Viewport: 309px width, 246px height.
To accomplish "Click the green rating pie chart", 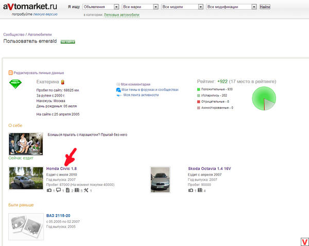I will point(264,98).
